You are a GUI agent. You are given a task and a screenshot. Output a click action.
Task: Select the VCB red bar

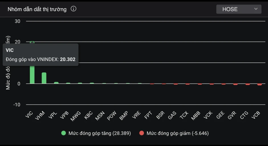click(x=260, y=84)
